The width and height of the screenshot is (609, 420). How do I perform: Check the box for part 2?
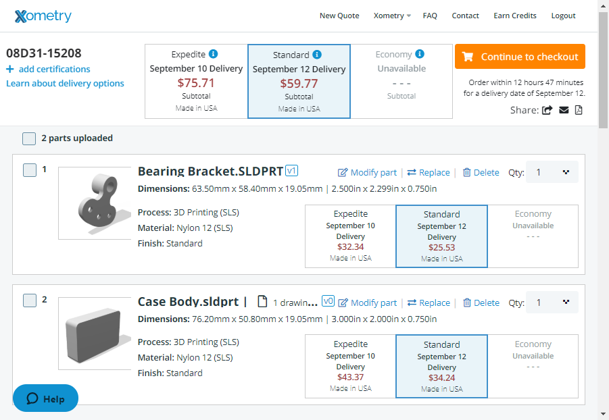pos(30,300)
